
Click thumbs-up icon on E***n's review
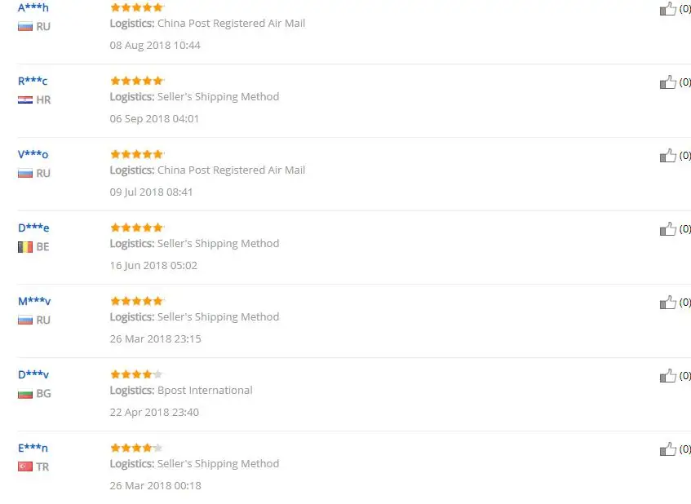(667, 449)
